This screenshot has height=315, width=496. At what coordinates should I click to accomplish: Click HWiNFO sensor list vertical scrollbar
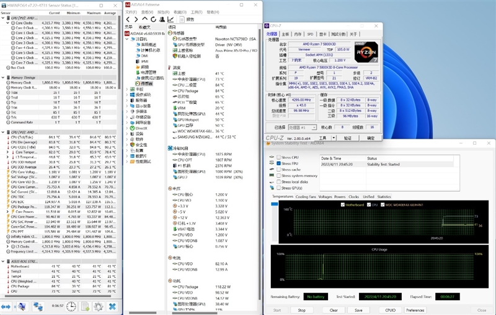pyautogui.click(x=119, y=54)
